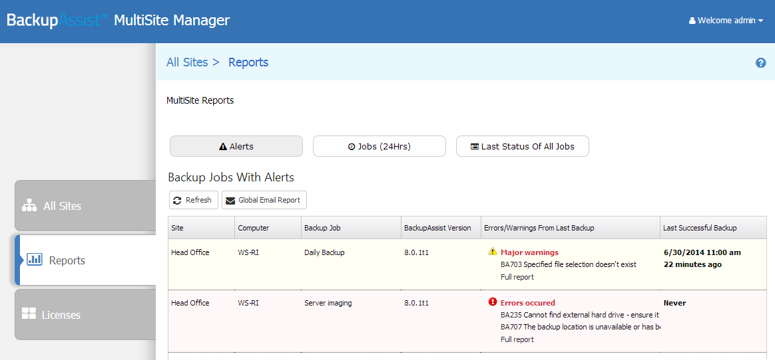Open the Welcome admin dropdown menu
This screenshot has width=775, height=360.
coord(726,21)
